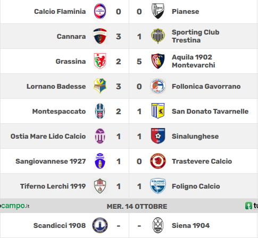Open the Cannara club crest
The height and width of the screenshot is (238, 258).
click(x=100, y=36)
